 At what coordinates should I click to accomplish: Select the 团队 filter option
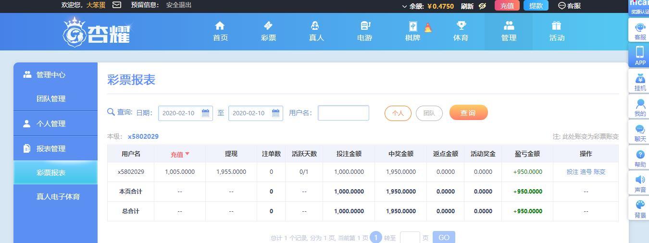tap(429, 113)
